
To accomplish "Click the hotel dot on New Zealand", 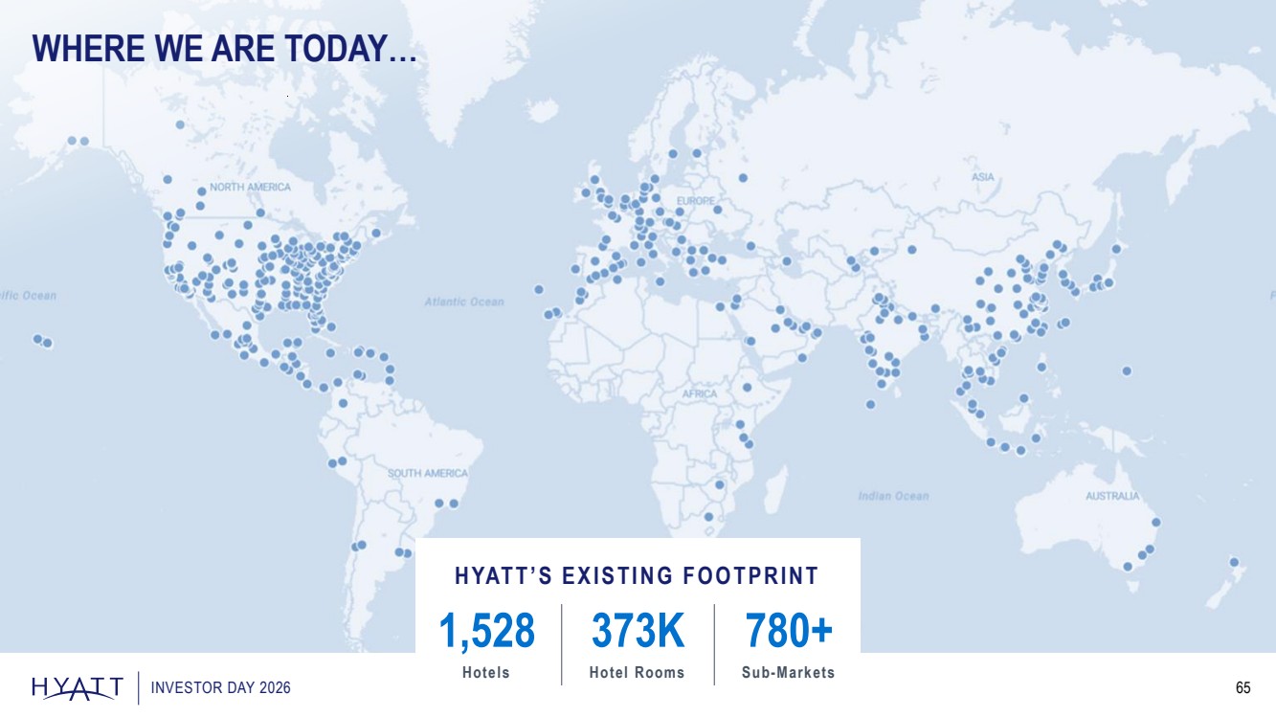I will click(x=1235, y=562).
